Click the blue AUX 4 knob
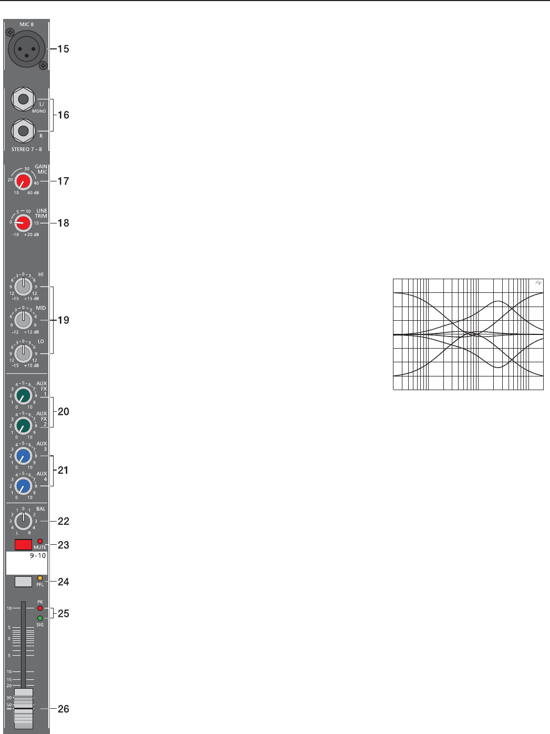 click(x=23, y=485)
